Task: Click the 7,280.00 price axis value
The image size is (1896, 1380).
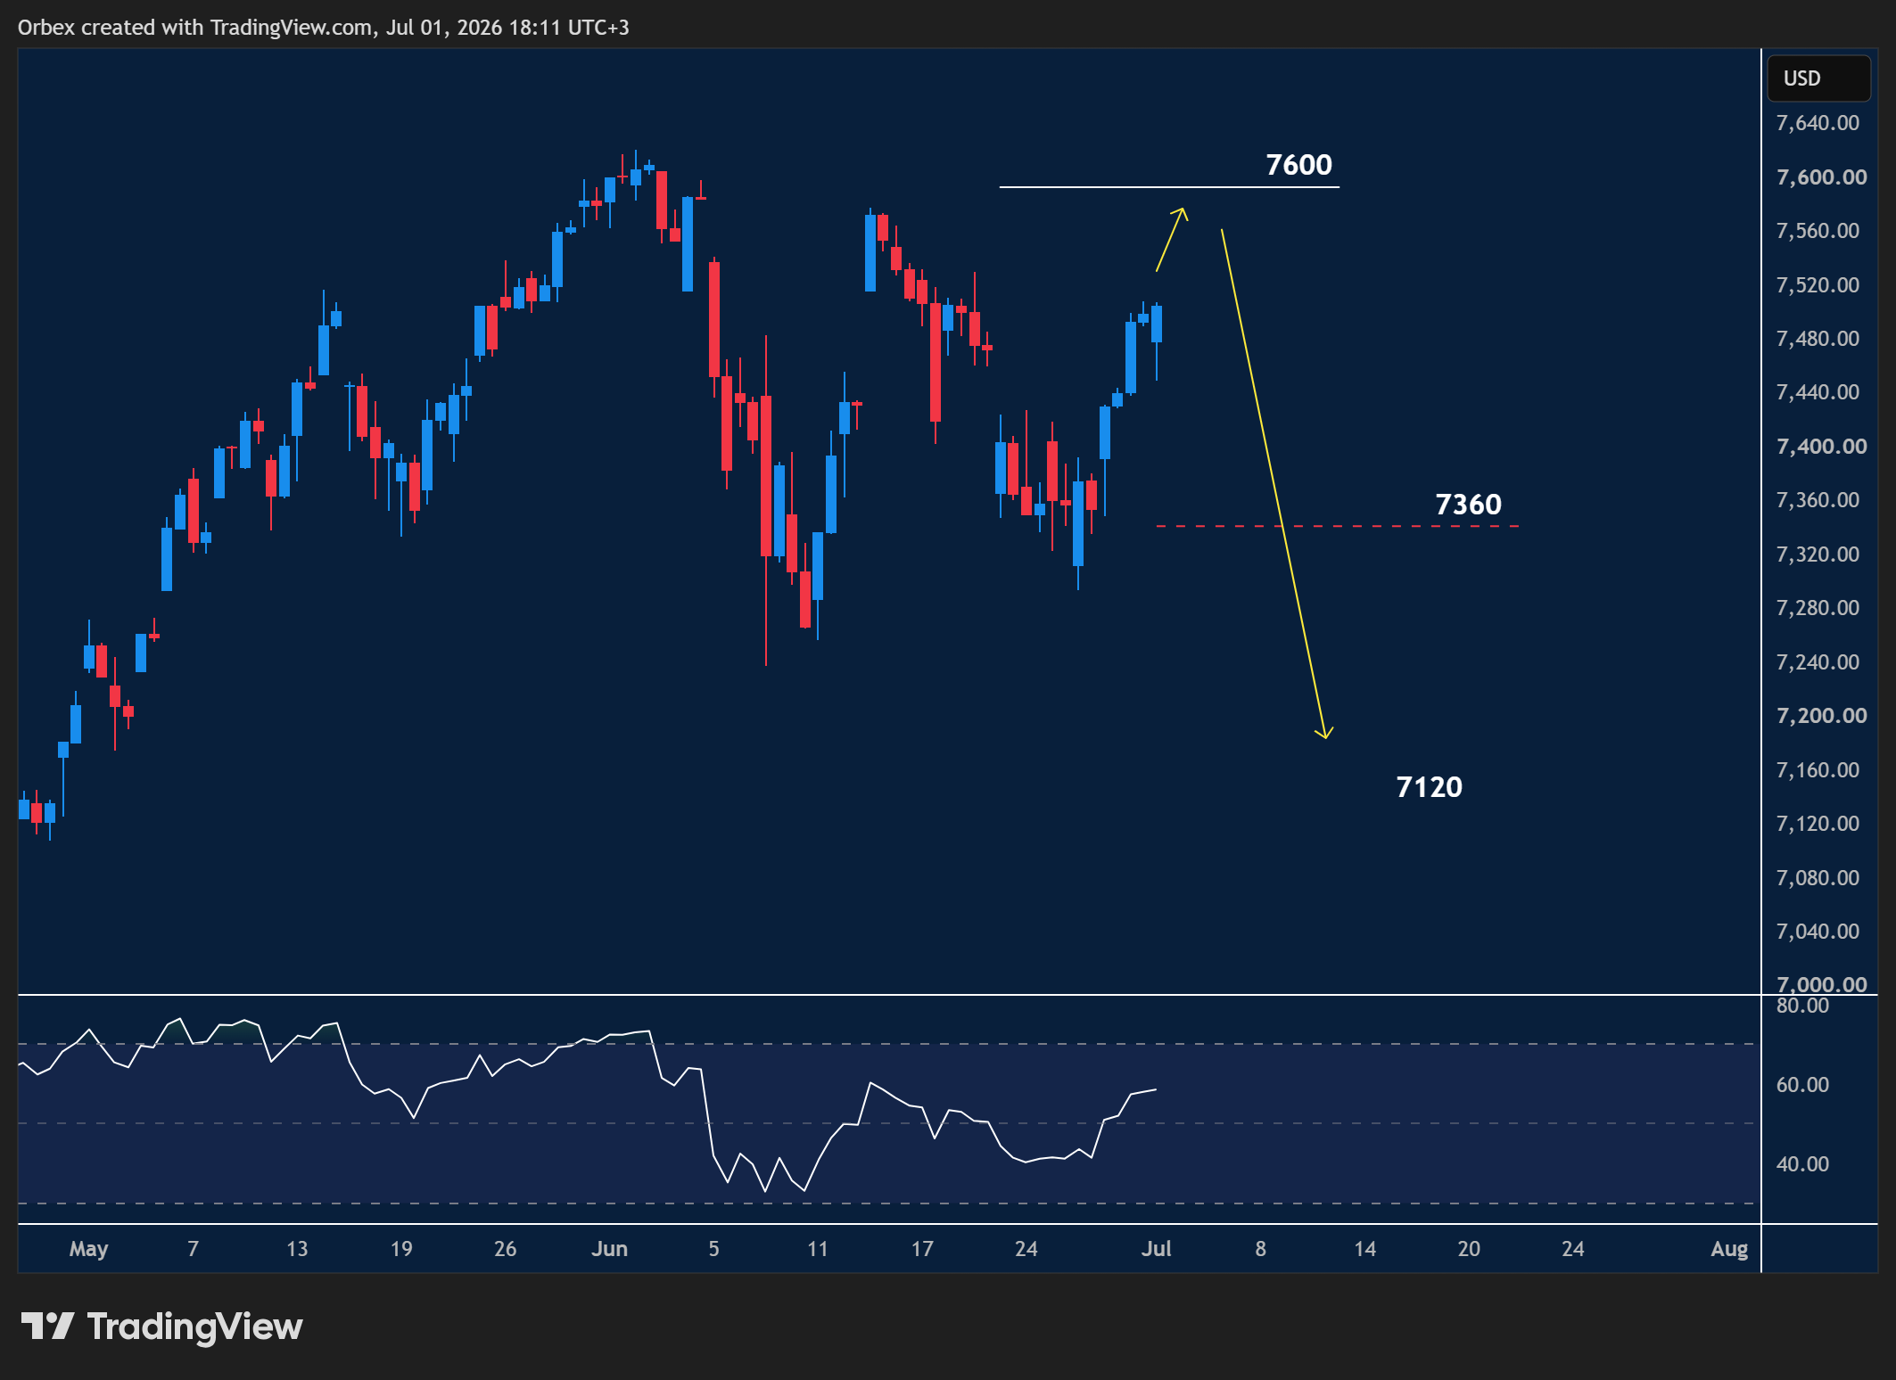Action: (x=1818, y=608)
